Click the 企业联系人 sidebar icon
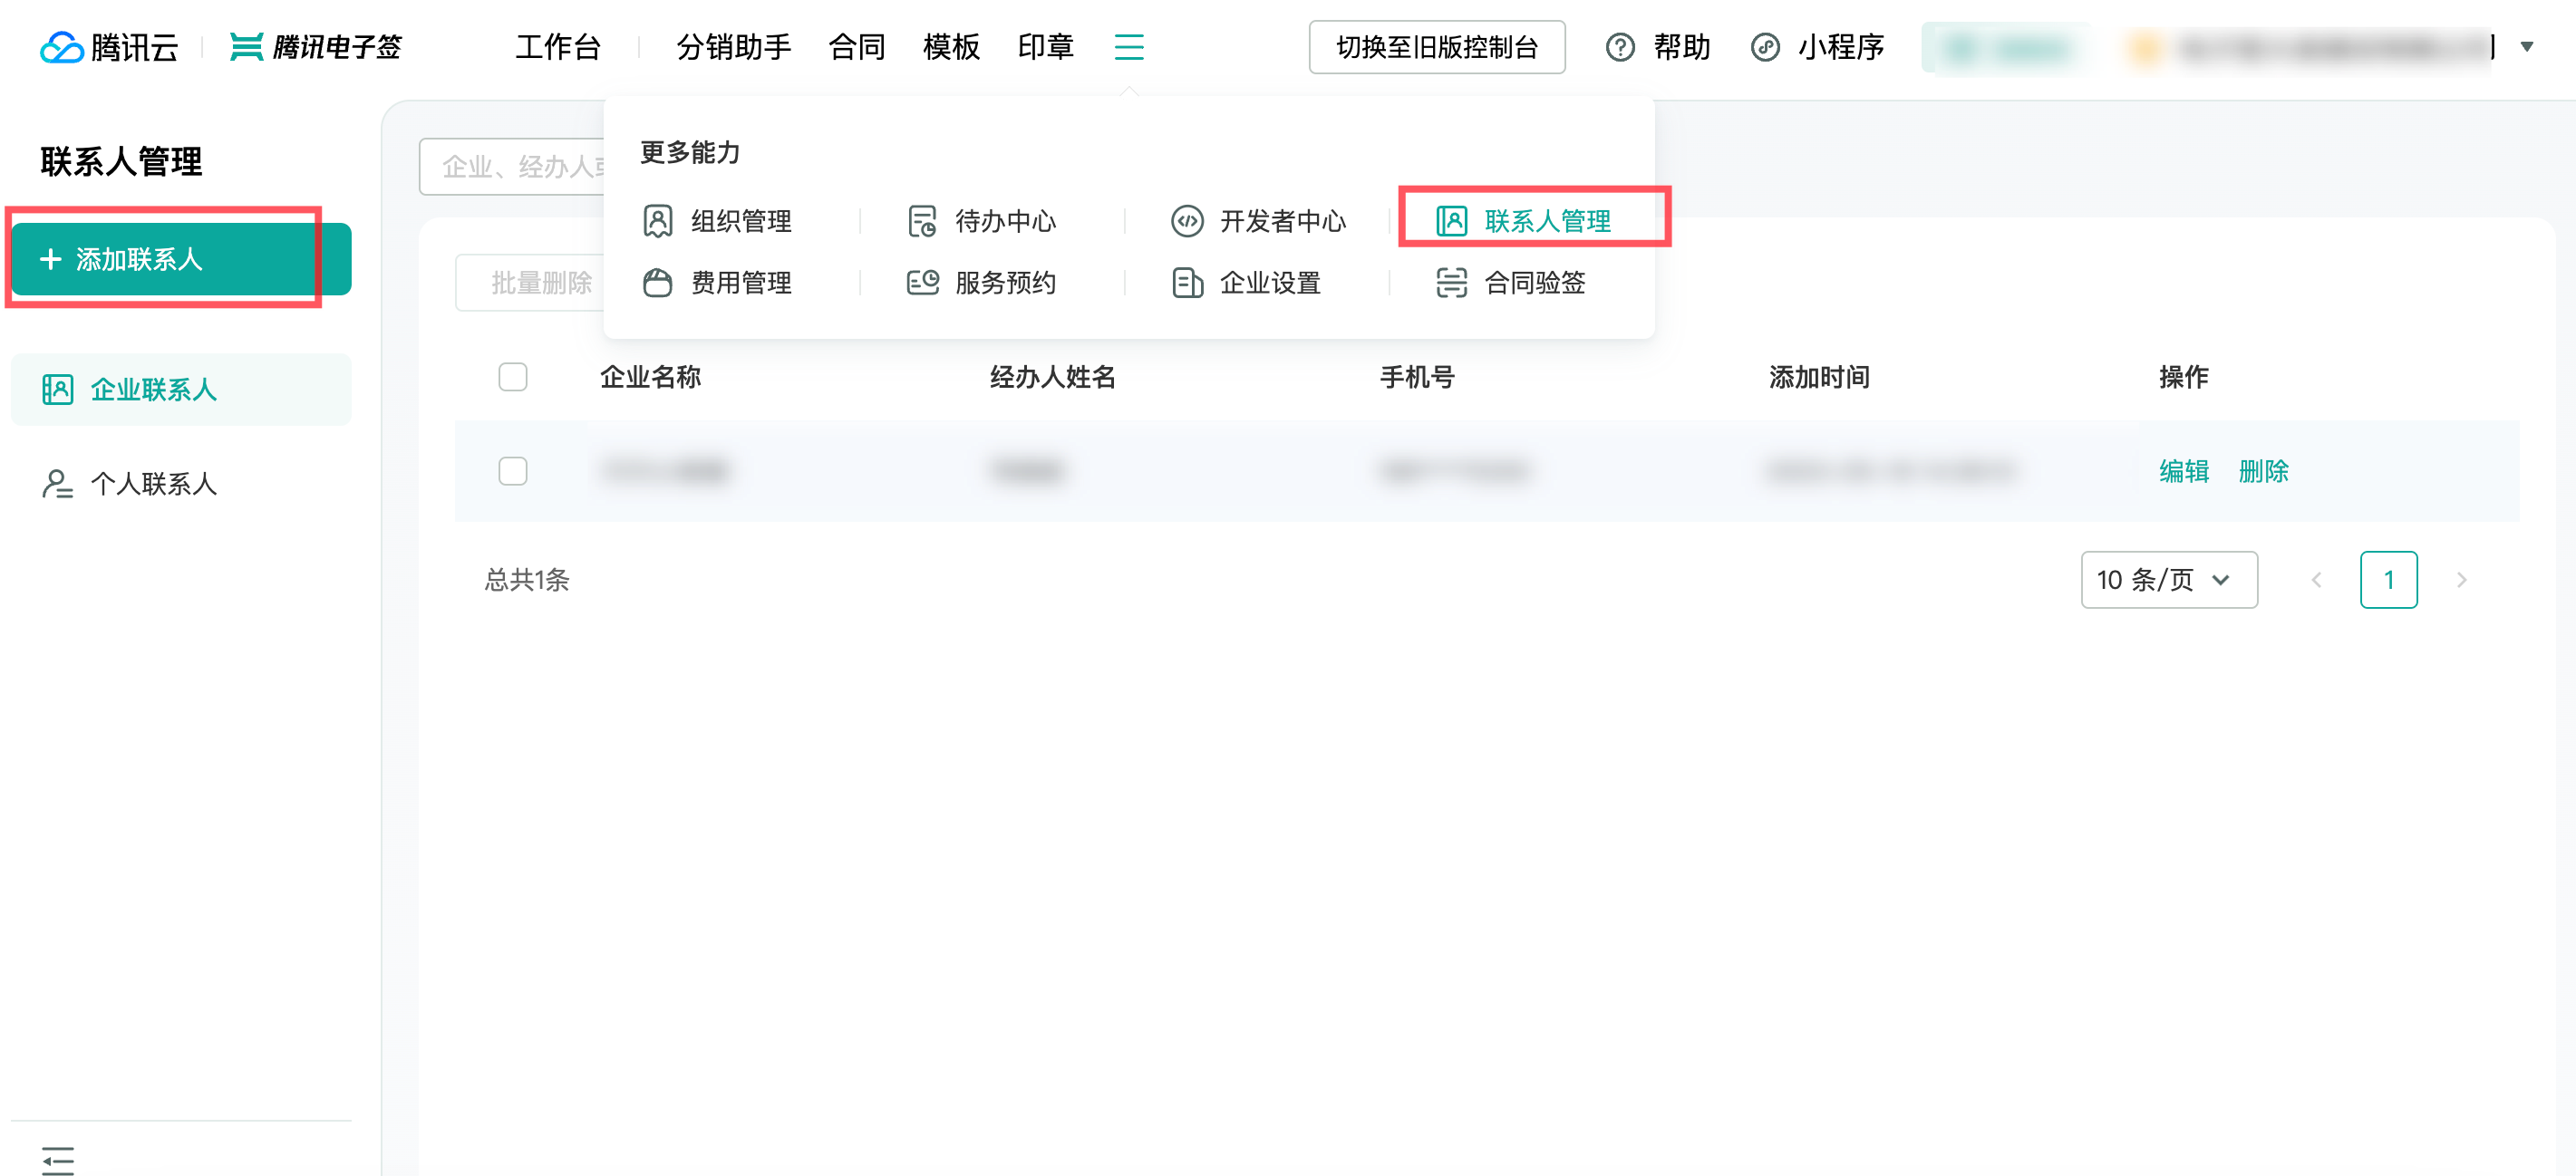This screenshot has height=1176, width=2576. click(57, 389)
